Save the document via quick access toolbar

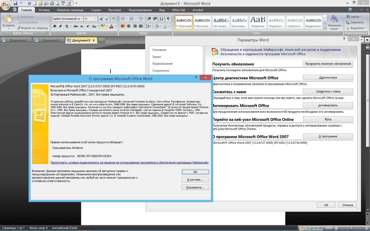coord(16,3)
